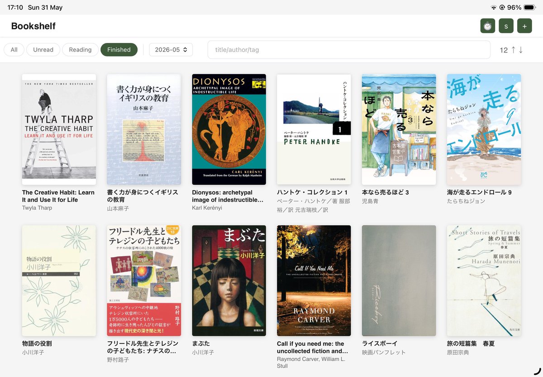The image size is (543, 377).
Task: Click the text 映画パンフレット
Action: (x=384, y=353)
